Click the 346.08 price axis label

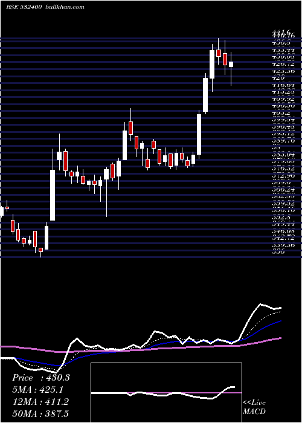(283, 230)
